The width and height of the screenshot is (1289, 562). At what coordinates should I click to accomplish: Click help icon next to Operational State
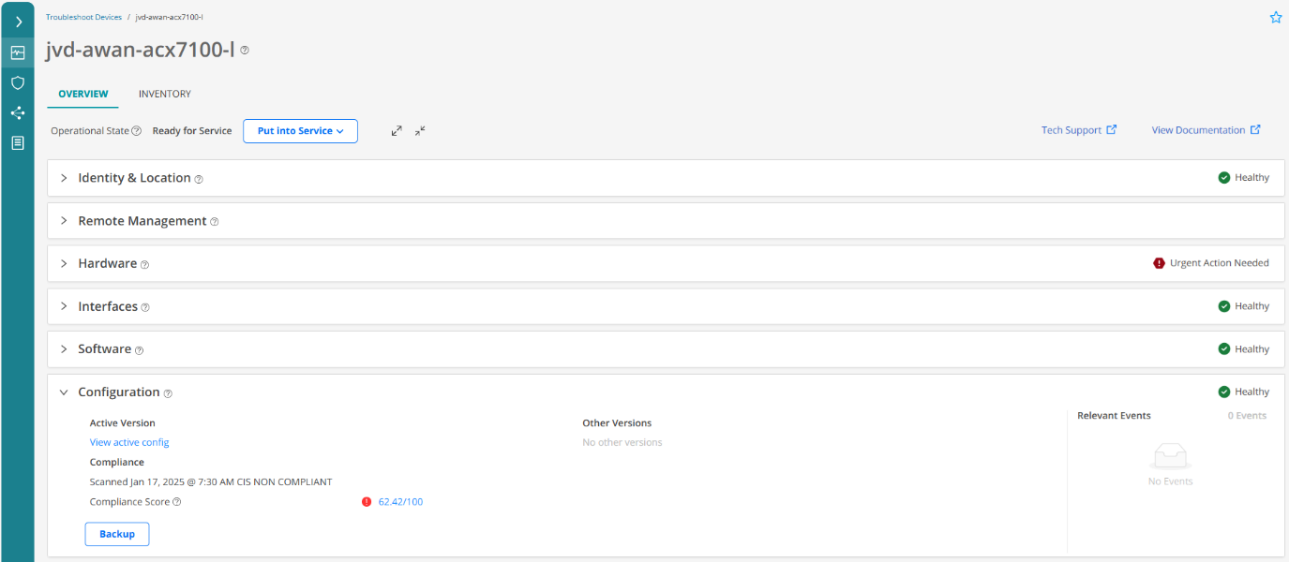click(136, 131)
